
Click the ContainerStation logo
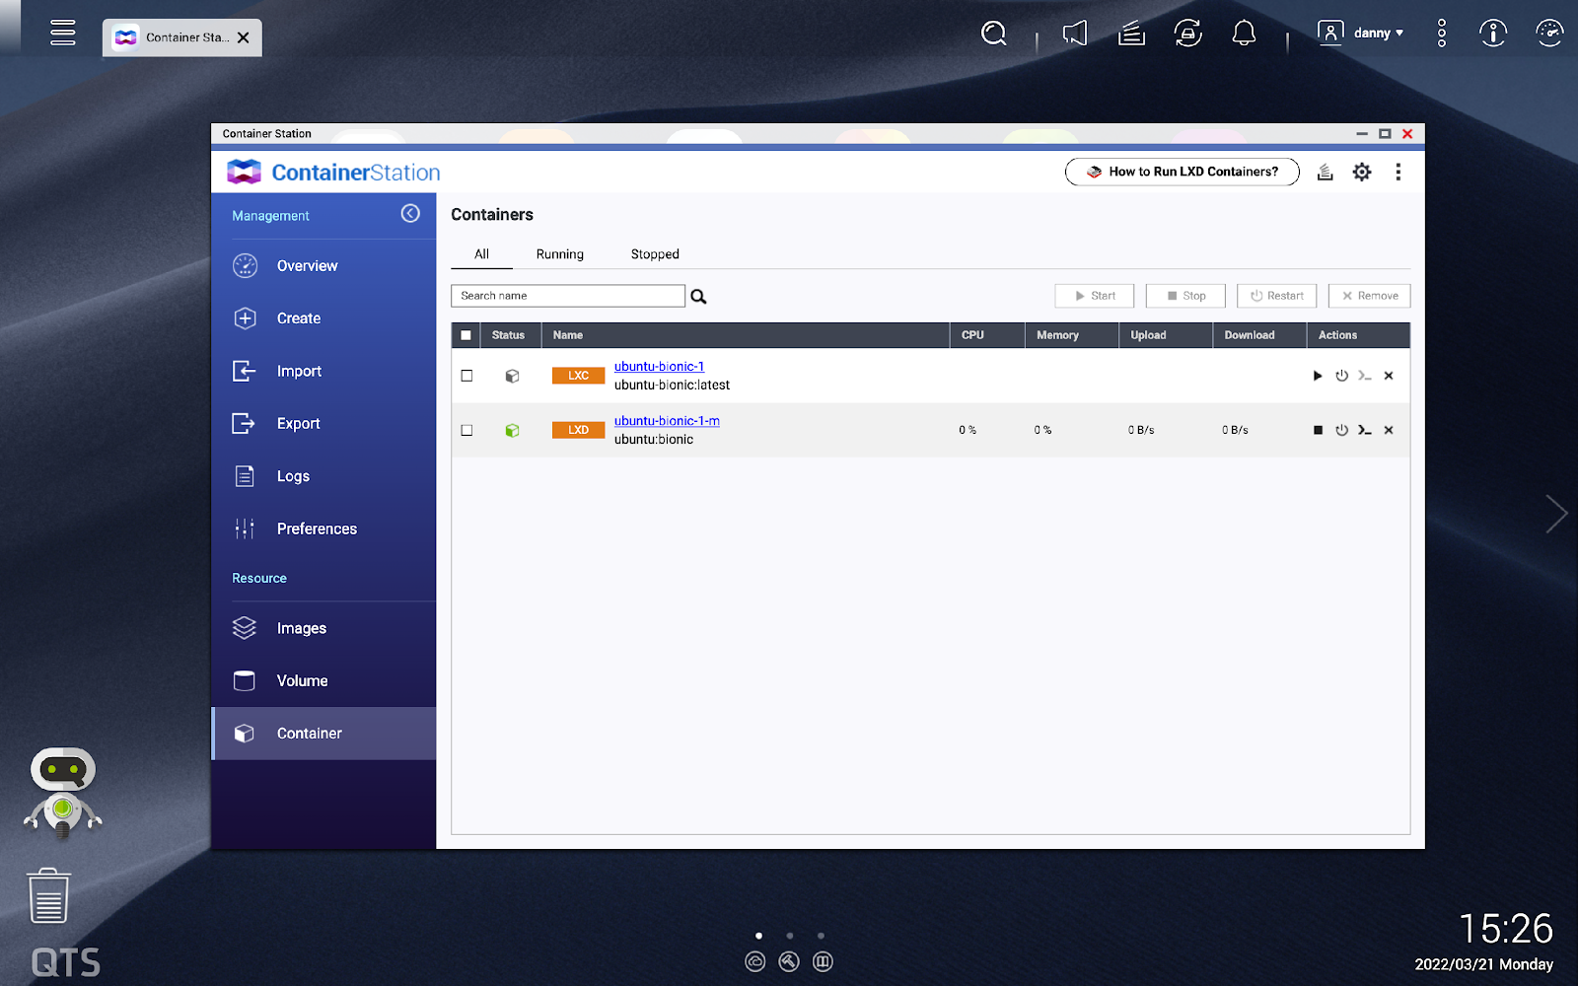[333, 173]
